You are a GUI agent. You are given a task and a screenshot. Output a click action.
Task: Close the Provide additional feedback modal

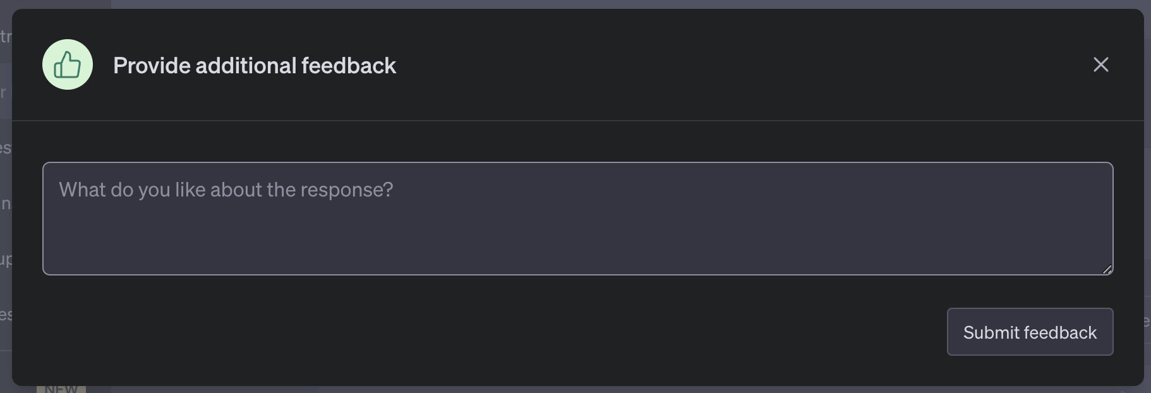(1100, 64)
